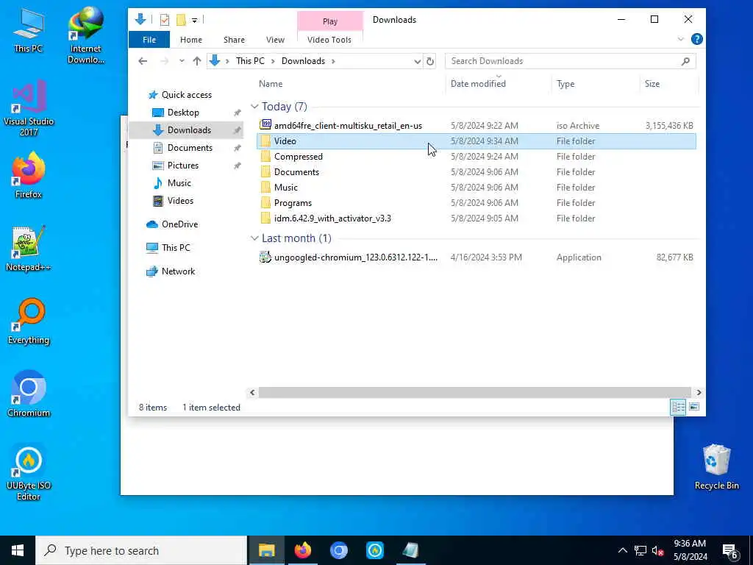Go up one folder level arrow
This screenshot has height=565, width=753.
click(x=197, y=61)
